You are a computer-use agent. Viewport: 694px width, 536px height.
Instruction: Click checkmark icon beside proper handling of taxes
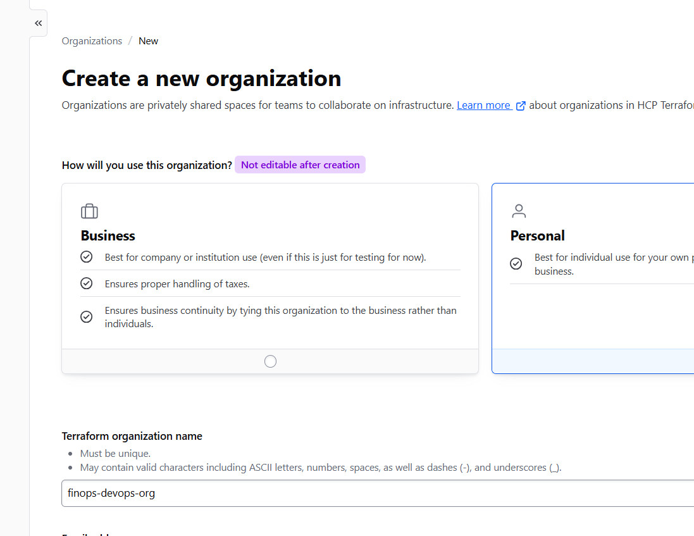pos(87,284)
